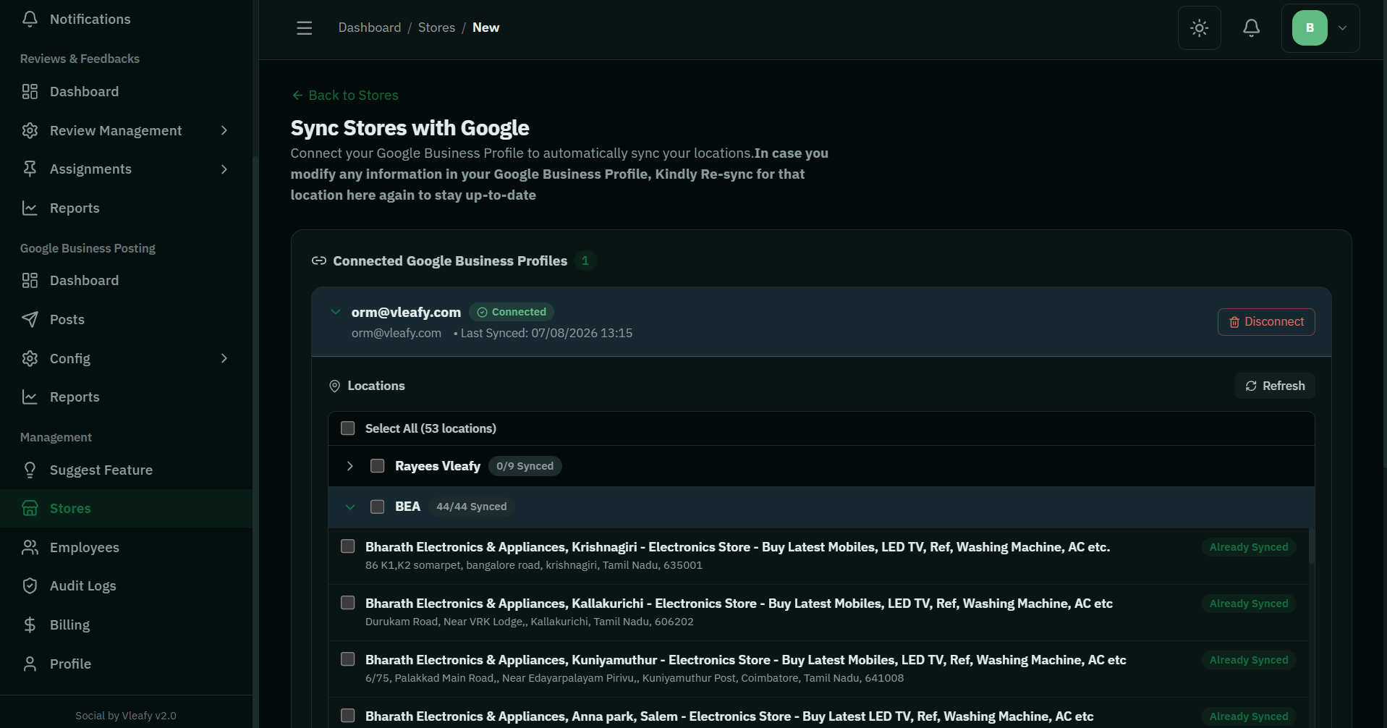Click the connected profiles count badge
Screen dimensions: 1387x728
pyautogui.click(x=585, y=261)
